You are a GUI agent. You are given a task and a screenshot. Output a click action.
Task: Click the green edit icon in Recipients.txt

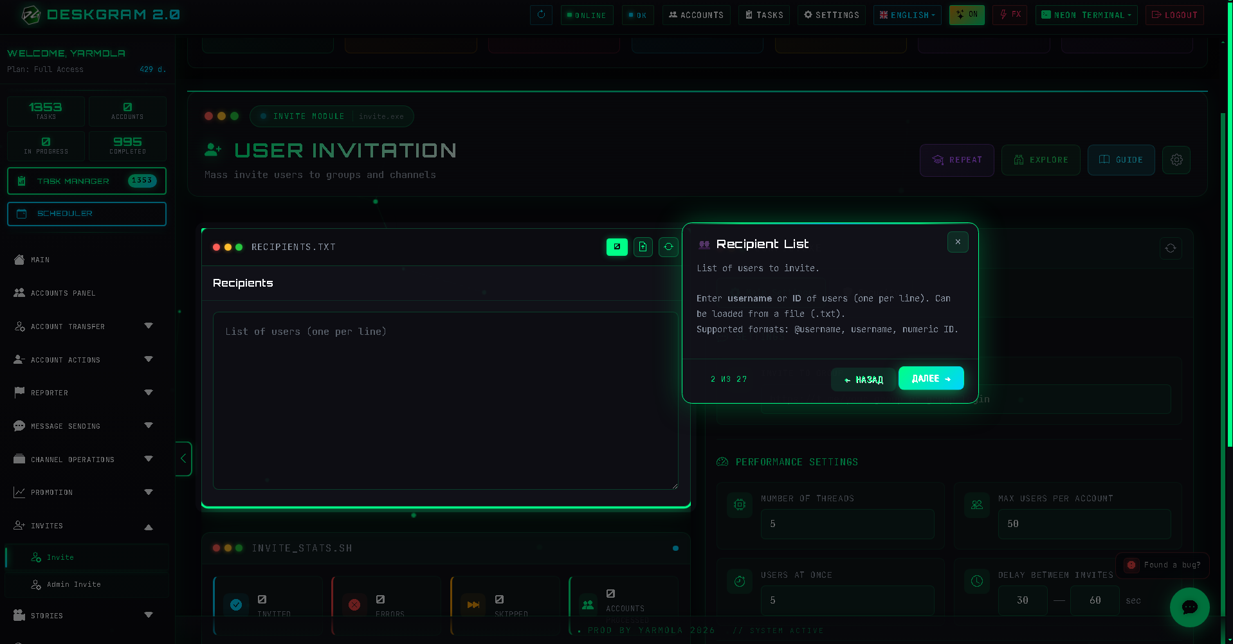(617, 247)
